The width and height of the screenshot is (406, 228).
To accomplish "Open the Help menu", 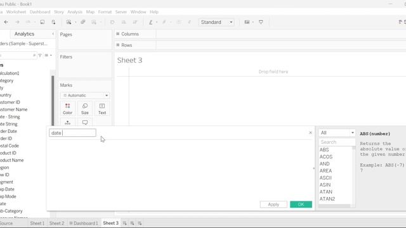I will click(x=154, y=12).
